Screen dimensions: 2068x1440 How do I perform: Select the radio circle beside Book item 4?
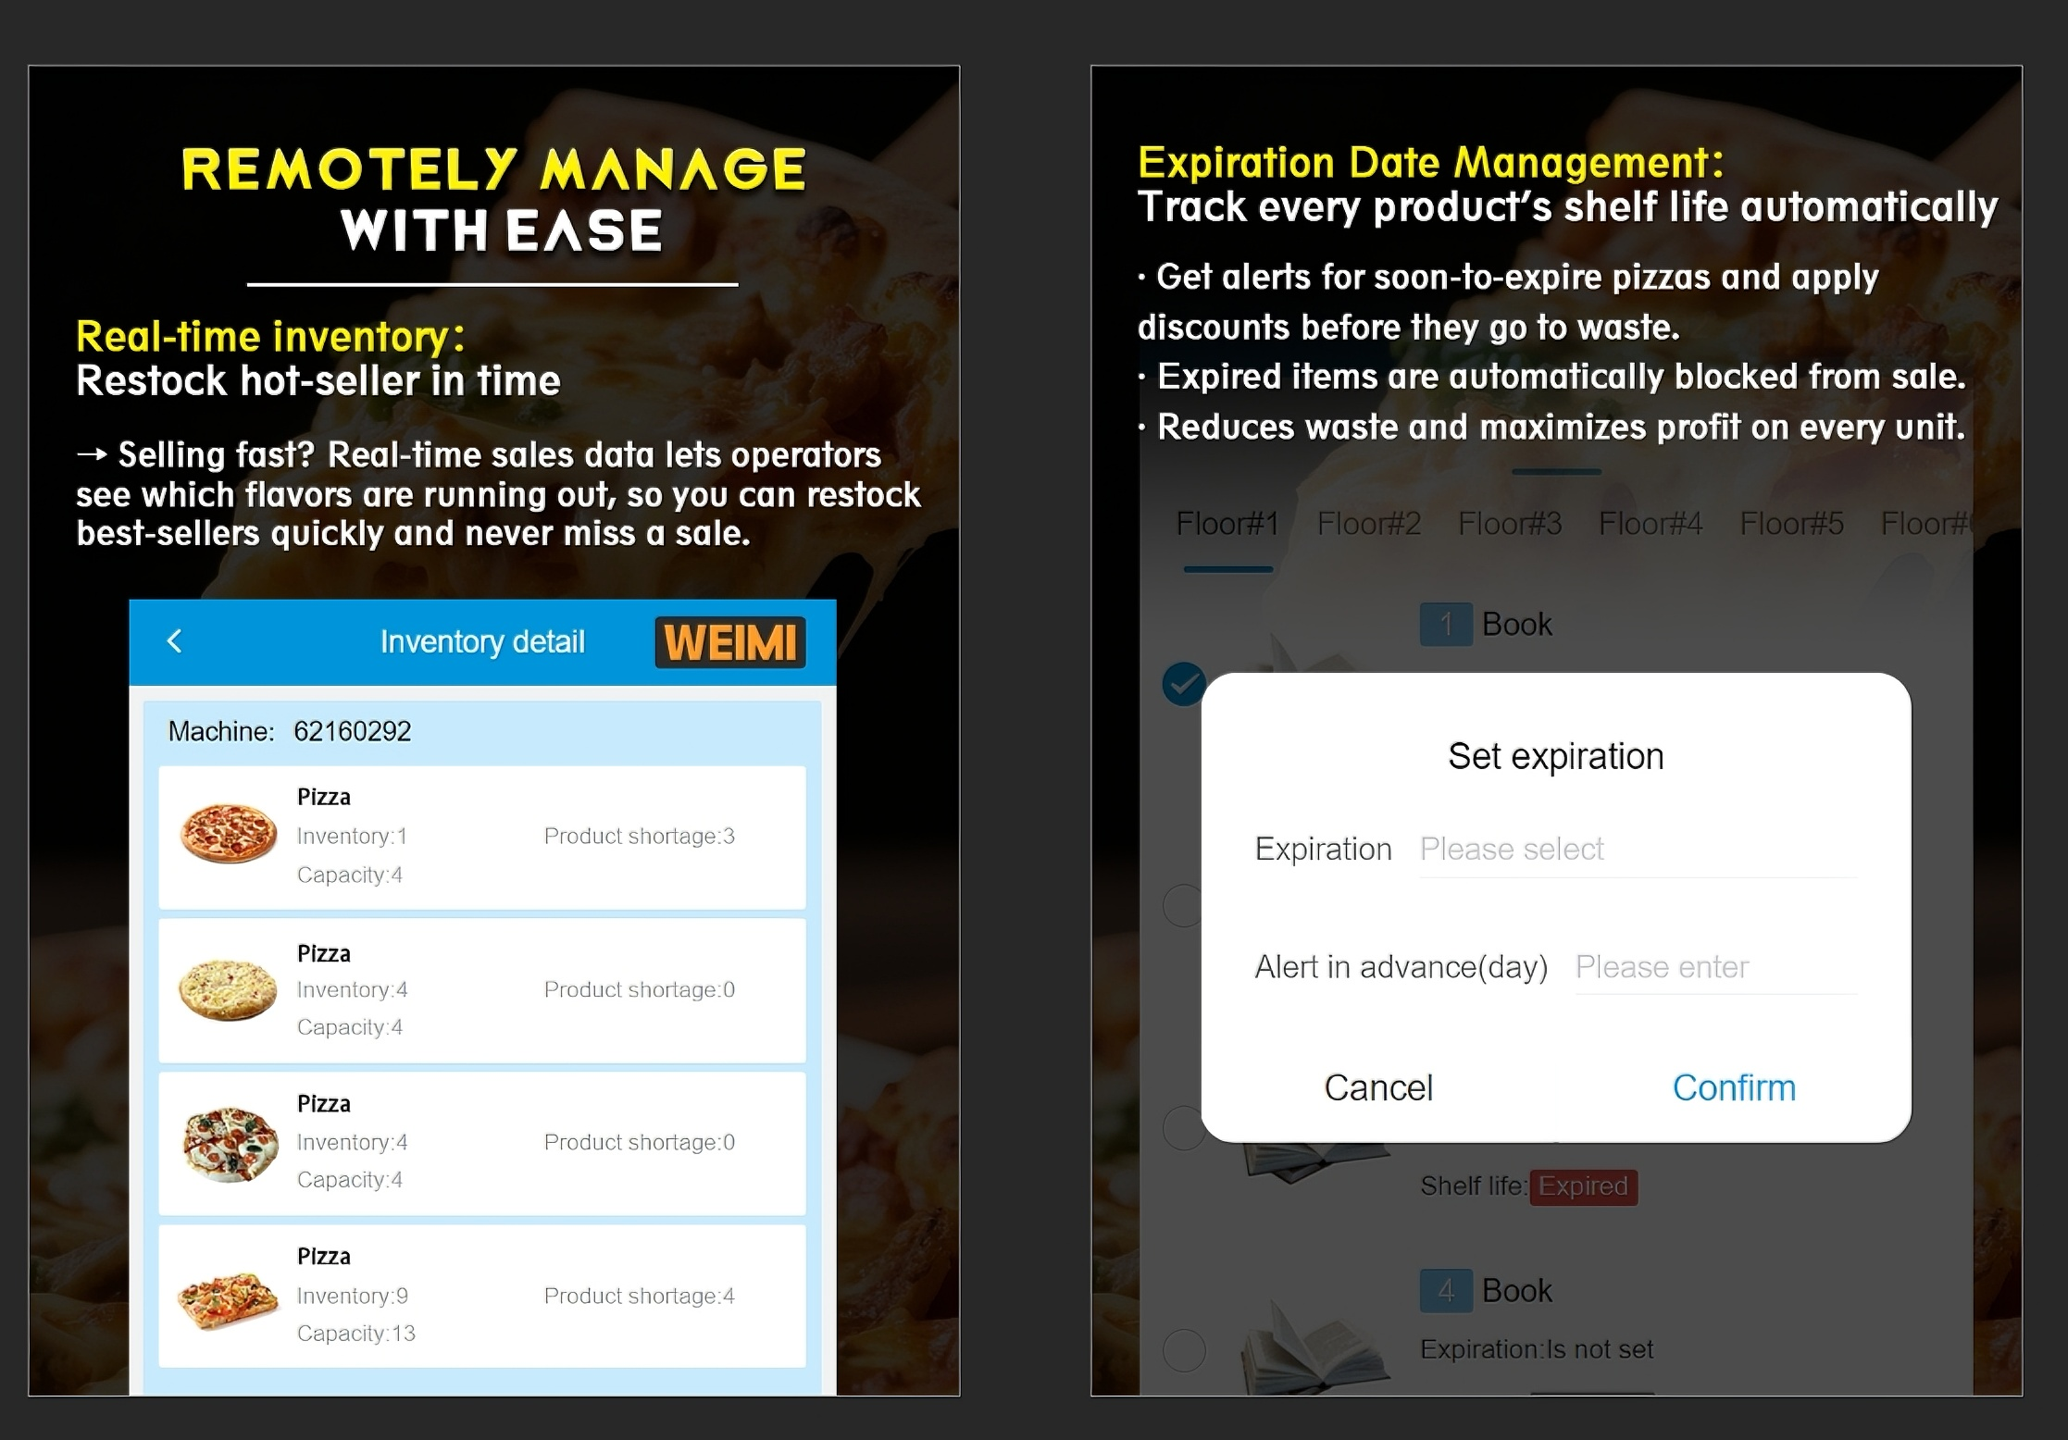pos(1184,1350)
